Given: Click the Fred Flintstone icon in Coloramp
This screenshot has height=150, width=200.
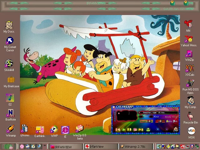Looking at the screenshot, I should pos(176,129).
